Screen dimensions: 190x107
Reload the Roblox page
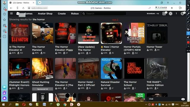tap(23, 8)
